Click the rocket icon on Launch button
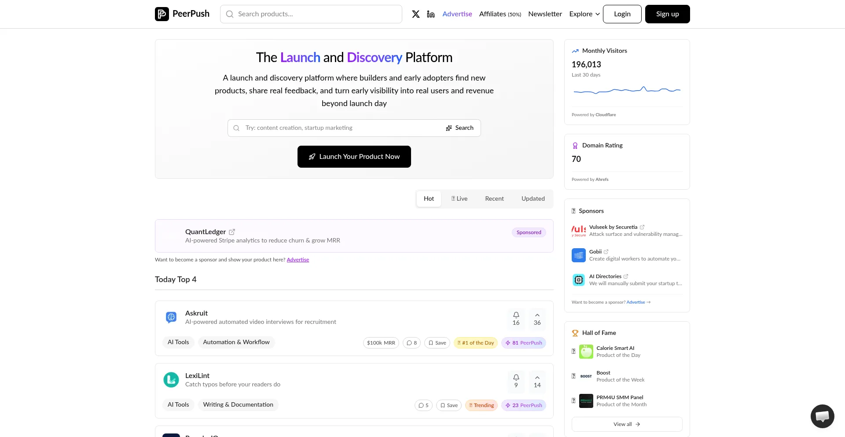 (x=312, y=157)
